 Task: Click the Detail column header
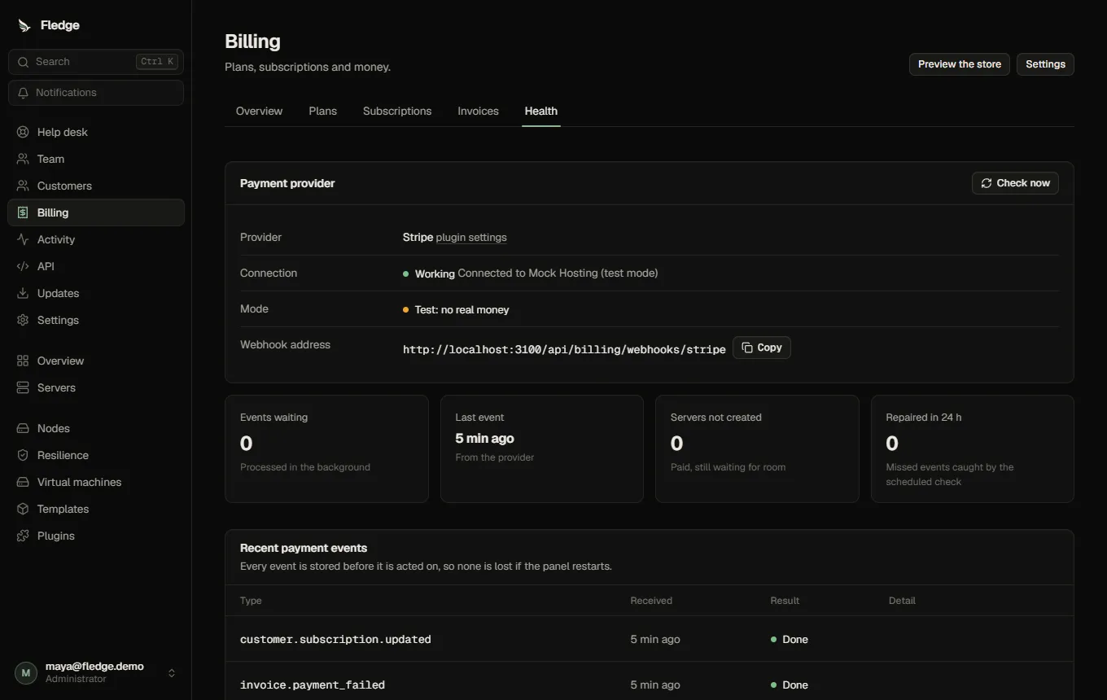(902, 601)
